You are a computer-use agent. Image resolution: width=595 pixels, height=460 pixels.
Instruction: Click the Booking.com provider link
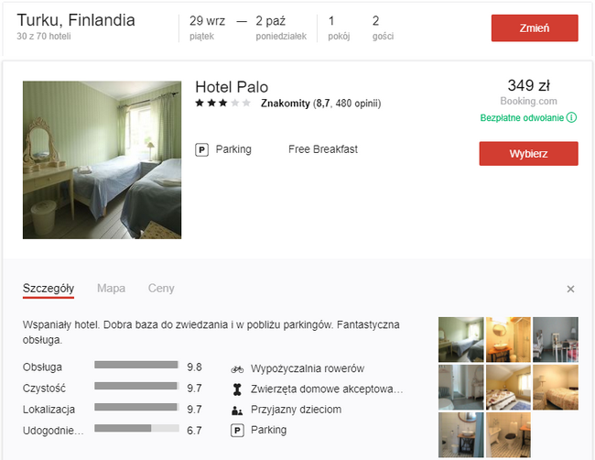(x=528, y=101)
